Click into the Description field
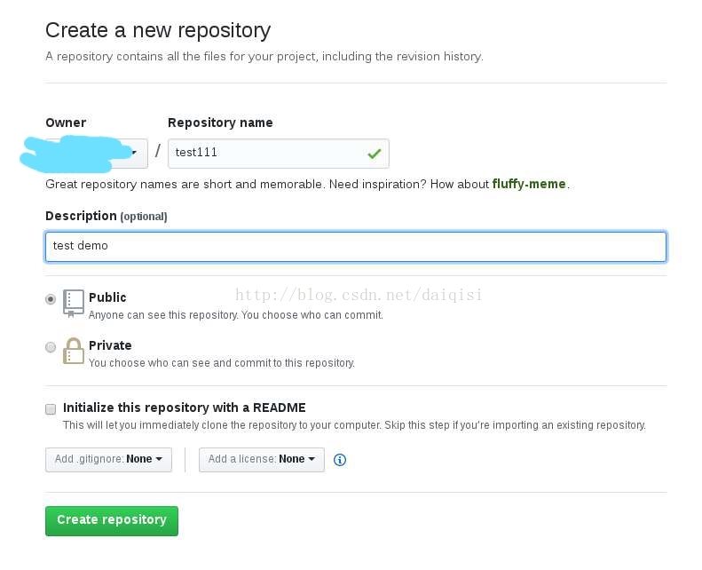The image size is (702, 570). click(356, 246)
